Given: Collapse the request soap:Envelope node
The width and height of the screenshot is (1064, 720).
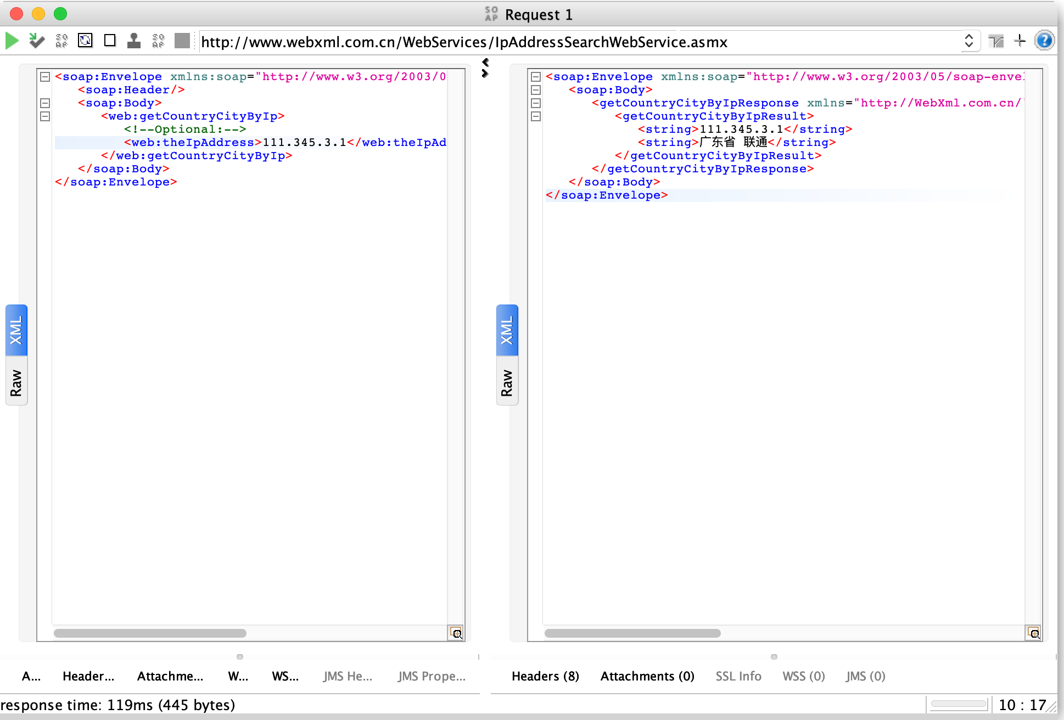Looking at the screenshot, I should pos(46,77).
